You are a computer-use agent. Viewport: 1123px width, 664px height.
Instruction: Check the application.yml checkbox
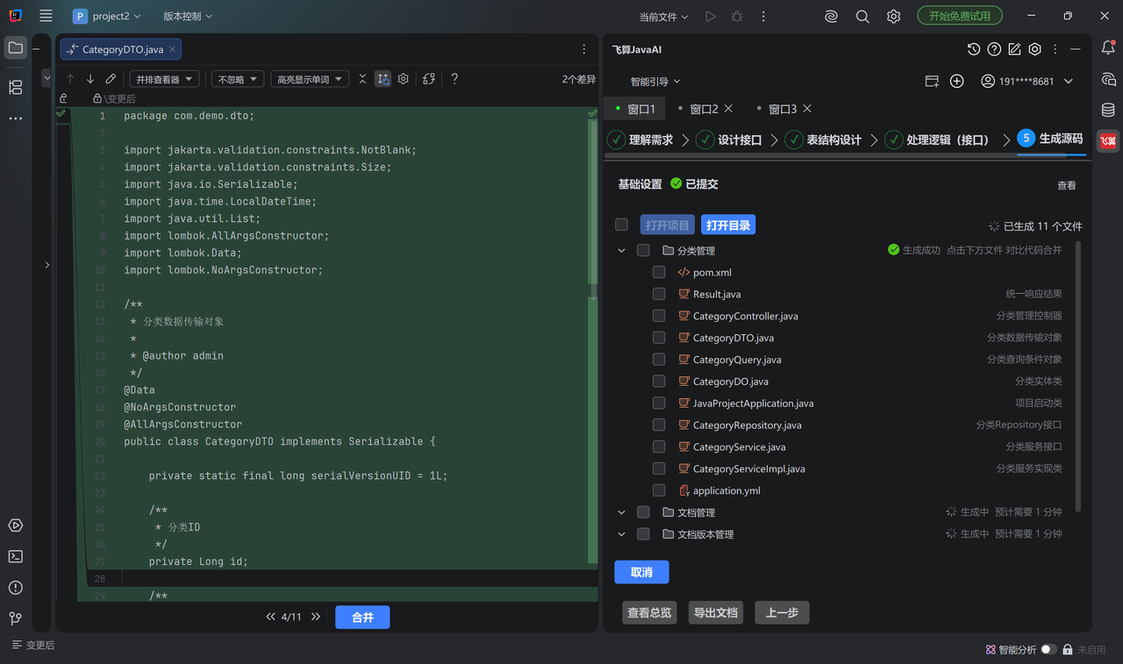(x=659, y=490)
